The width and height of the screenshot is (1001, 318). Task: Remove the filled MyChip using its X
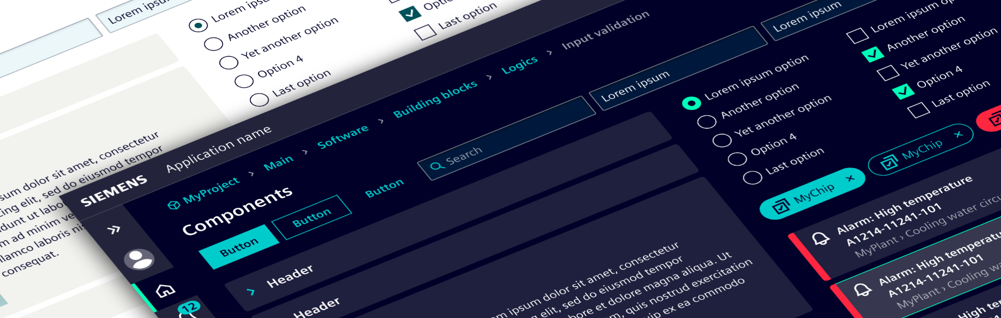pyautogui.click(x=850, y=178)
